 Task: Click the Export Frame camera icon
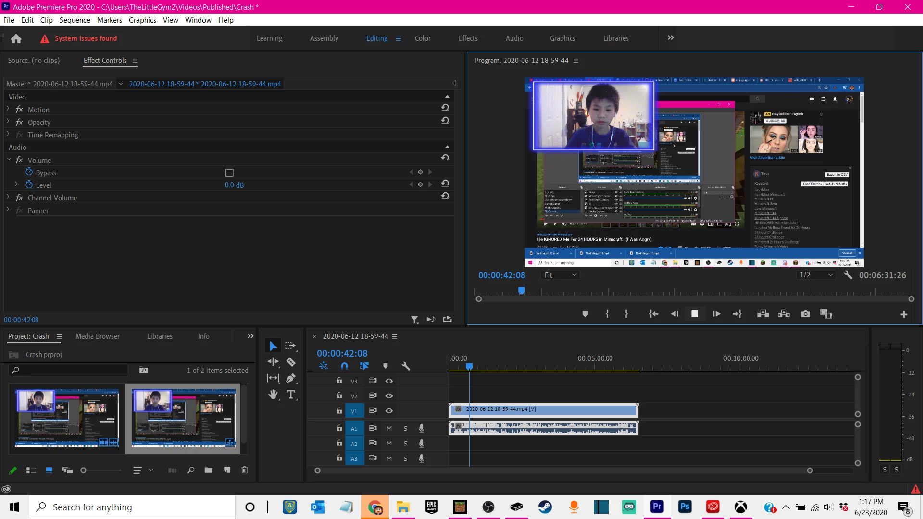coord(805,314)
